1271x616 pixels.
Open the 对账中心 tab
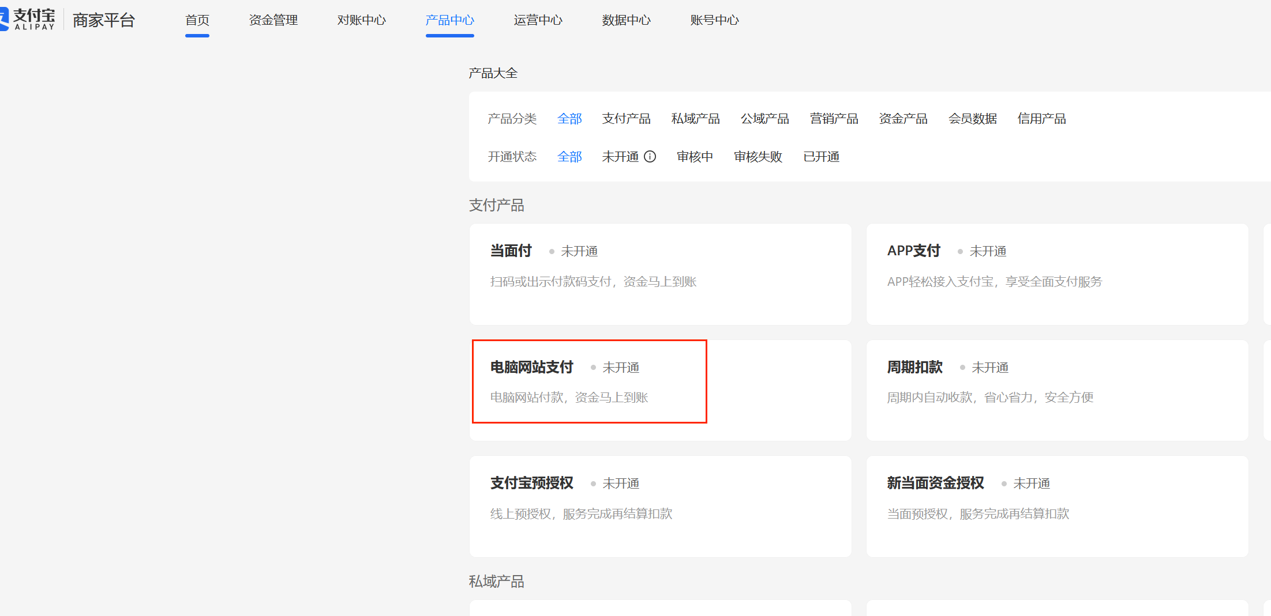click(x=362, y=20)
